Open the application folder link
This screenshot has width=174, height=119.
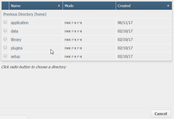[19, 23]
